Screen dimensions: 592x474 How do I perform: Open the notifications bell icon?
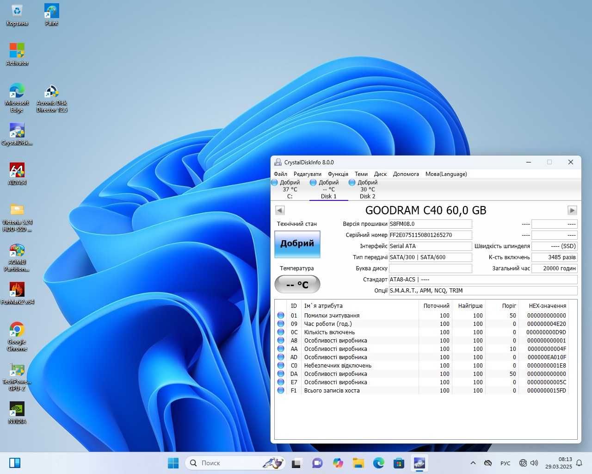[x=579, y=463]
